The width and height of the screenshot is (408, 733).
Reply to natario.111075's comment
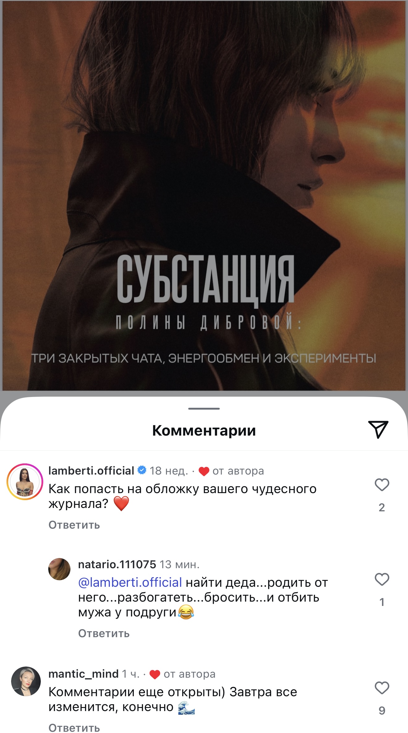coord(104,633)
